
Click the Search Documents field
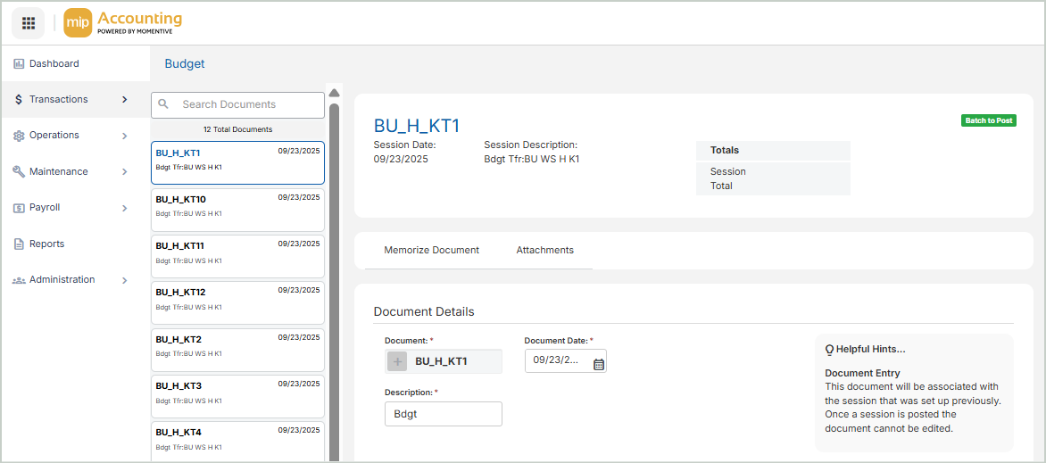pyautogui.click(x=248, y=104)
